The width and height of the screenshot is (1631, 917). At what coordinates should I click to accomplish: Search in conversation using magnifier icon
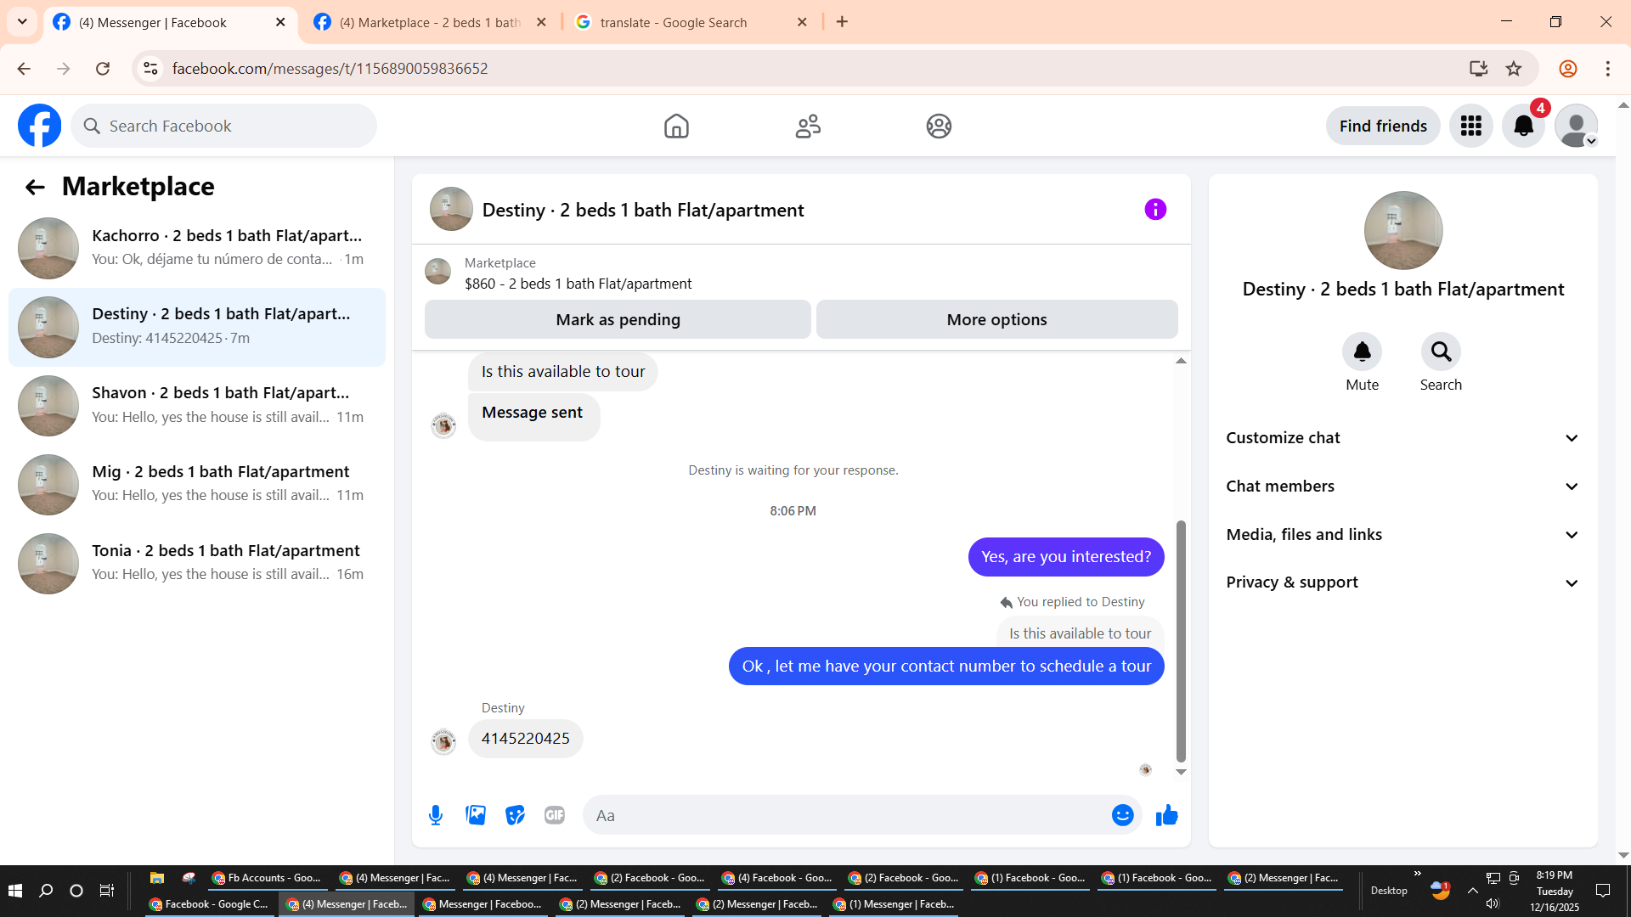pyautogui.click(x=1442, y=352)
